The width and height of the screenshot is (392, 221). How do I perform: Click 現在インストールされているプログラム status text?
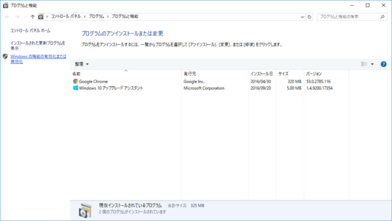[130, 206]
